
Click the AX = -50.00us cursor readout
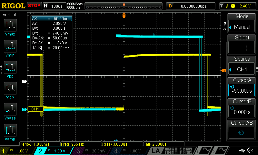point(52,19)
